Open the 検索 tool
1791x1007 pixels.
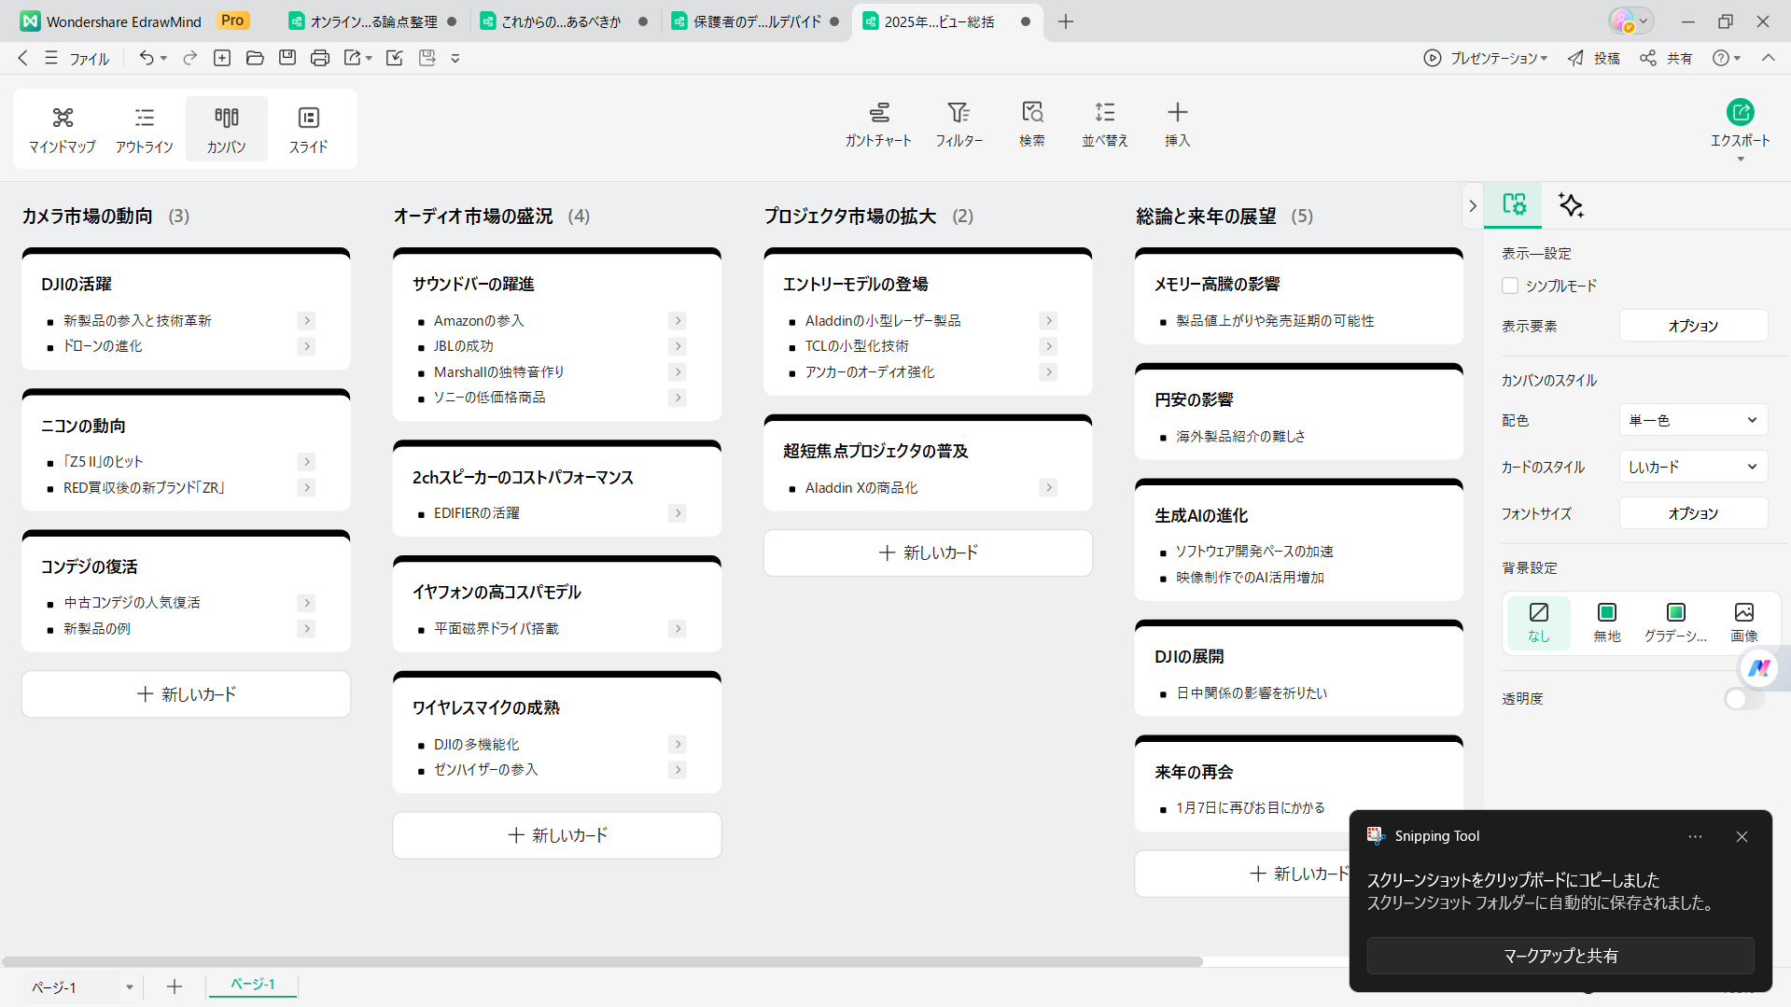1032,124
